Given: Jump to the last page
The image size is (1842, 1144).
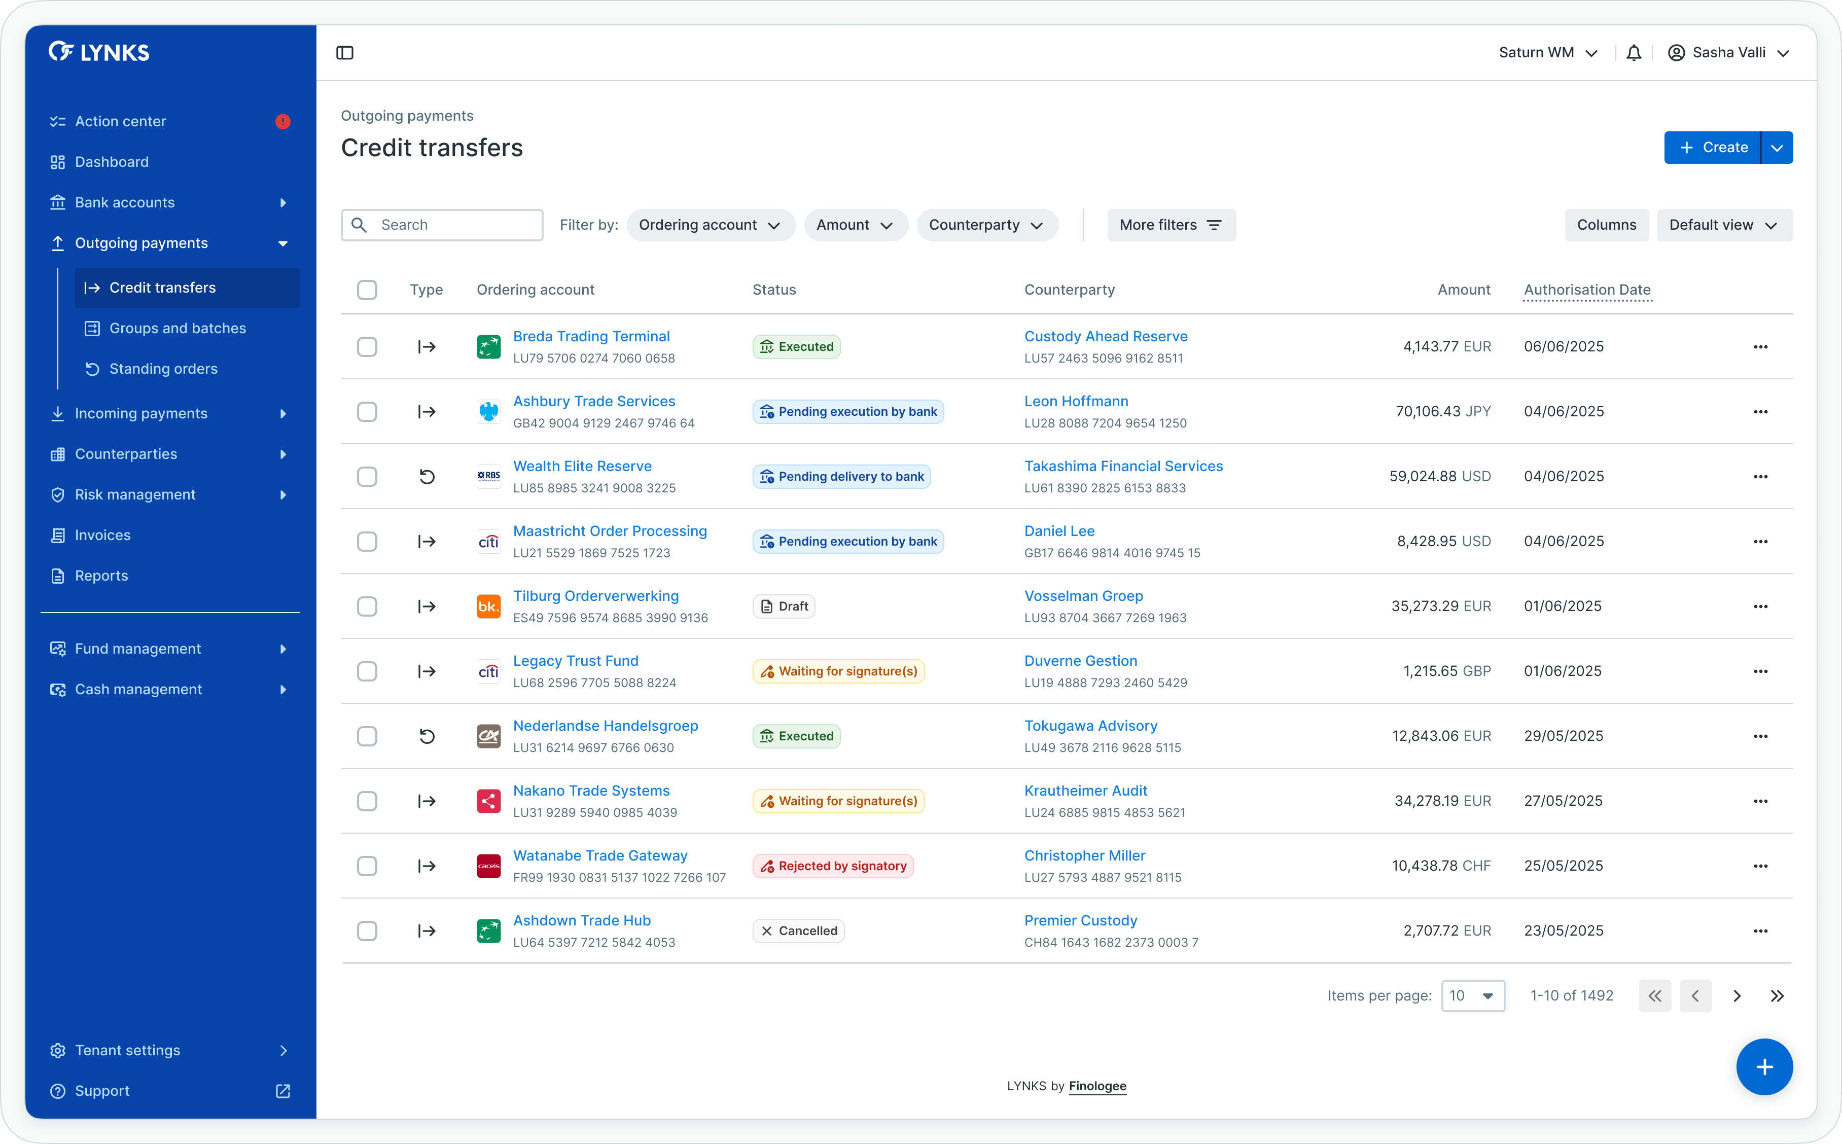Looking at the screenshot, I should 1777,996.
